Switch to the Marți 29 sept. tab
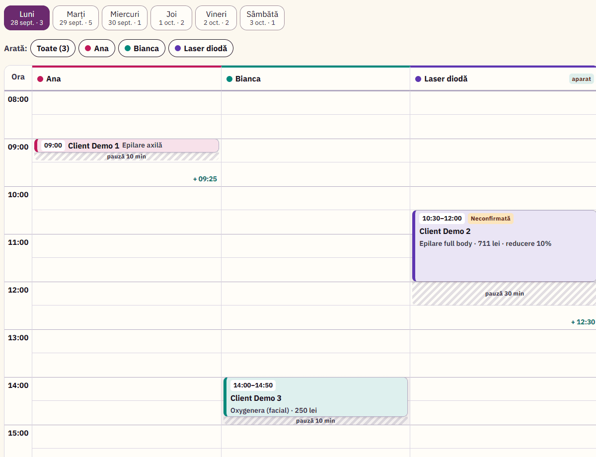The height and width of the screenshot is (457, 596). coord(75,18)
